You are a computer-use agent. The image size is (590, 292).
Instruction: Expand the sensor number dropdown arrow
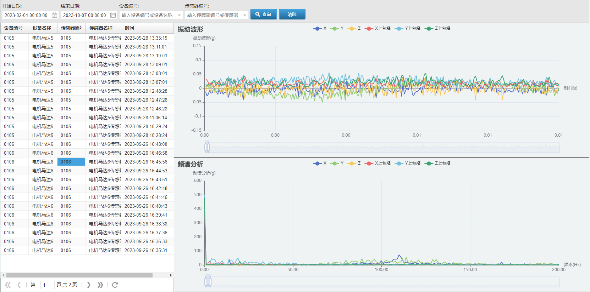pos(245,15)
